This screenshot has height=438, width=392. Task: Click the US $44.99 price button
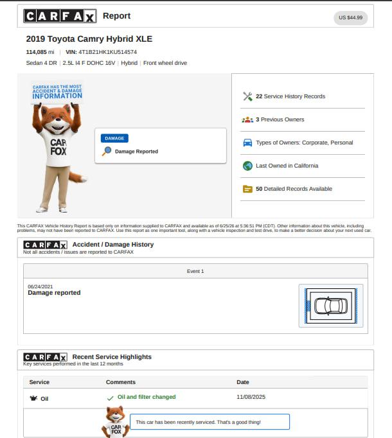[x=351, y=17]
